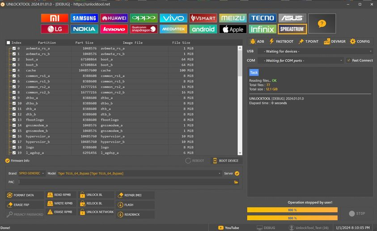Click the FORMAT DATA button

pyautogui.click(x=25, y=195)
